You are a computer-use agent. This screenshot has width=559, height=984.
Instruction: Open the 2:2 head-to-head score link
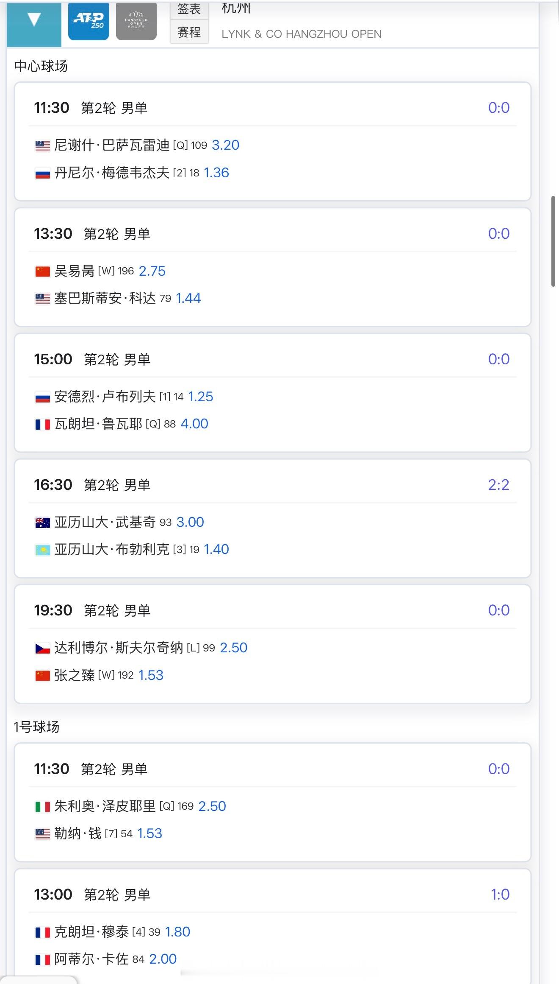[x=498, y=484]
